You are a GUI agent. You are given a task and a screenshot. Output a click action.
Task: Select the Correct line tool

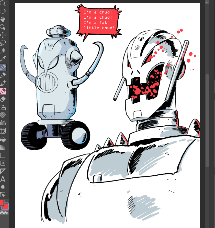click(x=3, y=195)
